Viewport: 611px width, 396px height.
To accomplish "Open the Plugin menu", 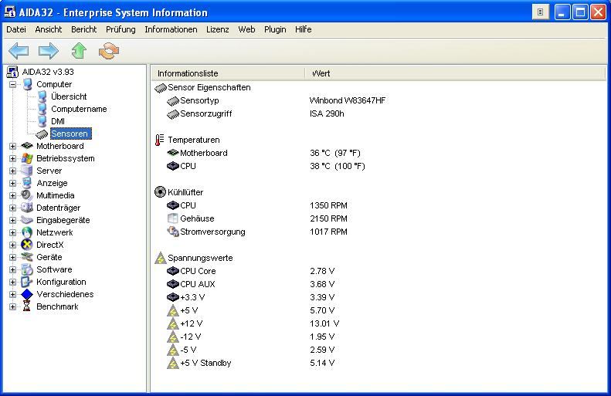I will [x=275, y=29].
